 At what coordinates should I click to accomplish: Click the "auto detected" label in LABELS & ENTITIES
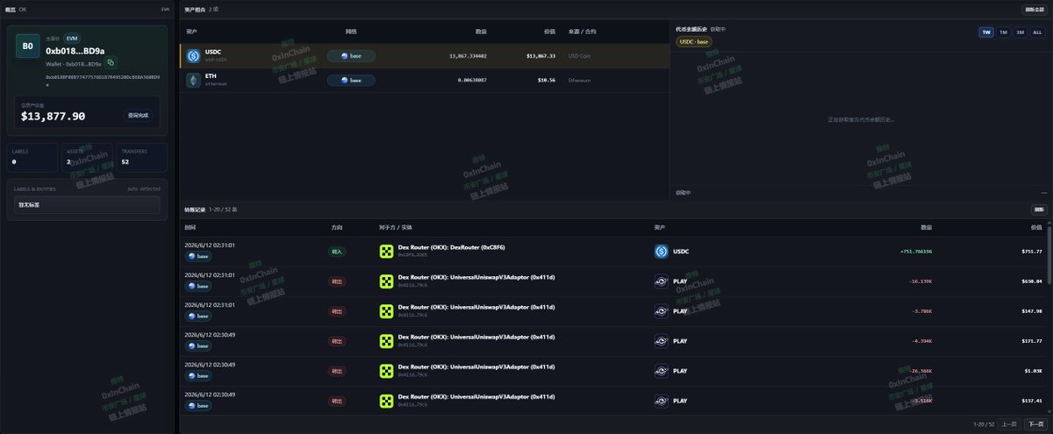click(x=144, y=189)
